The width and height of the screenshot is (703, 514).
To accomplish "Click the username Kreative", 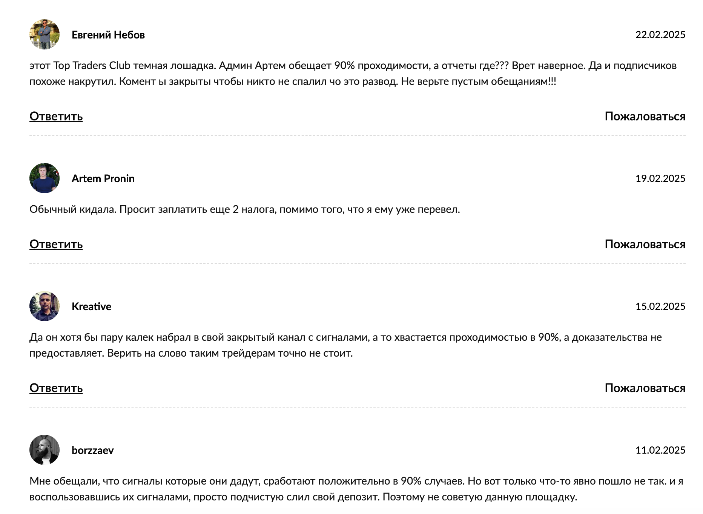I will pos(91,306).
